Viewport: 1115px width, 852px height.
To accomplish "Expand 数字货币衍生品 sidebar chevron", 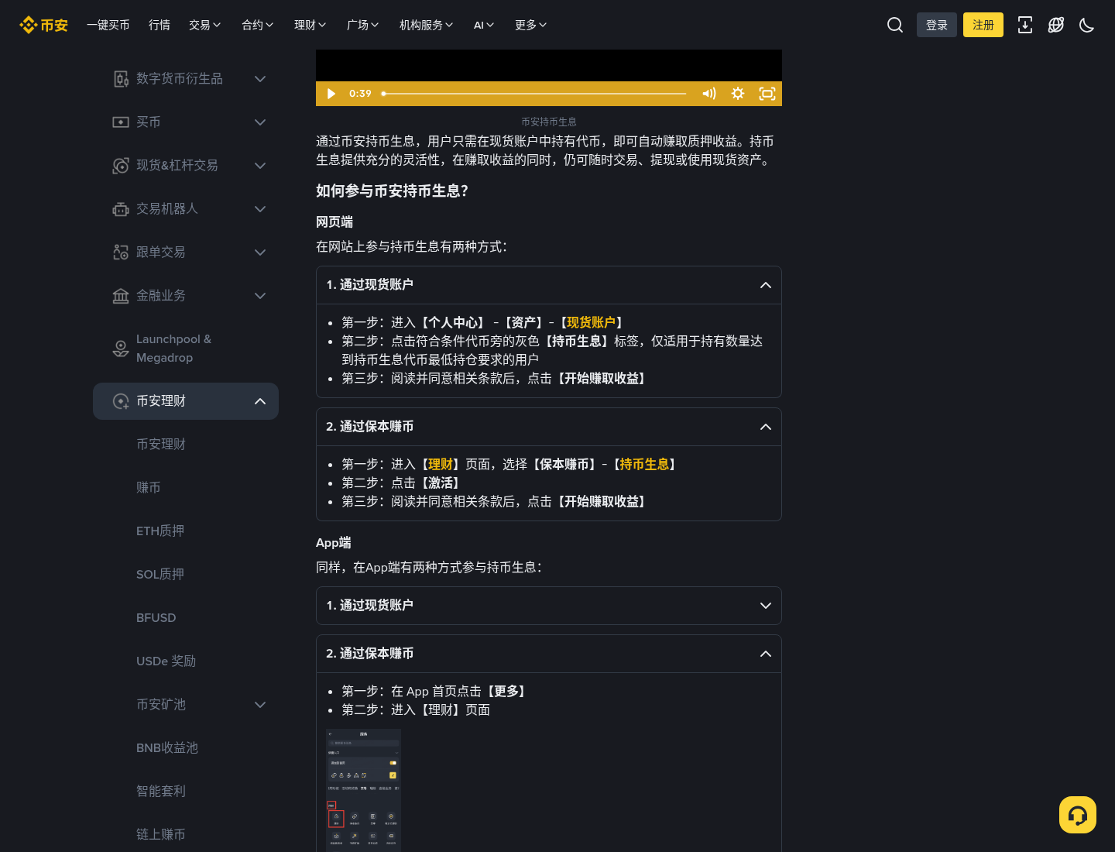I will click(260, 79).
